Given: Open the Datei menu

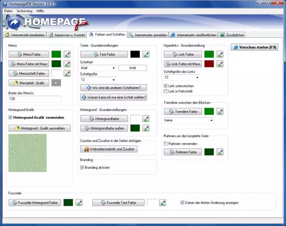Looking at the screenshot, I should pyautogui.click(x=8, y=11).
